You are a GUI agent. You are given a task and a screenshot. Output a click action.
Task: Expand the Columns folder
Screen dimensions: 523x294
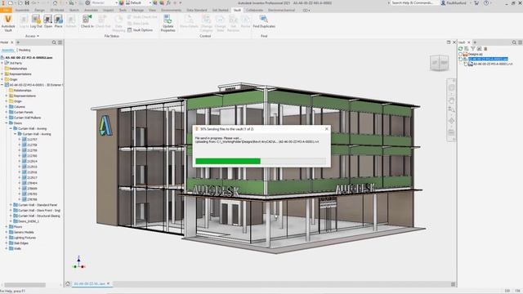point(7,107)
